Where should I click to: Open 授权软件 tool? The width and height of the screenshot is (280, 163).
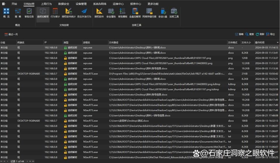point(99,13)
